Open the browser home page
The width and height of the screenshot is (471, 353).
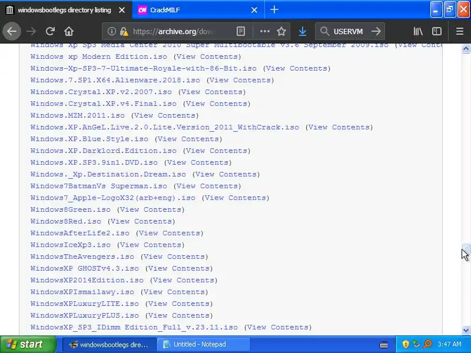coord(69,31)
